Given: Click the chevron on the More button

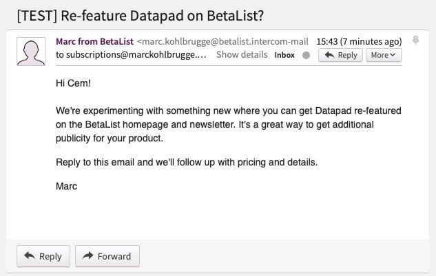Looking at the screenshot, I should (393, 55).
